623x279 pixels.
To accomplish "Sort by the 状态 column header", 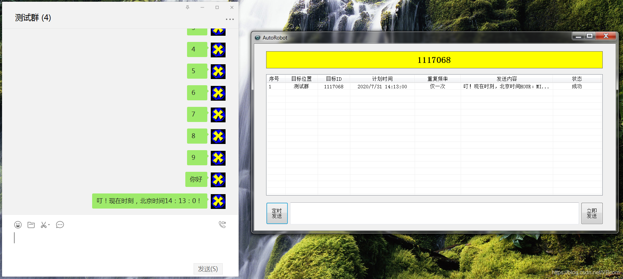I will (577, 79).
